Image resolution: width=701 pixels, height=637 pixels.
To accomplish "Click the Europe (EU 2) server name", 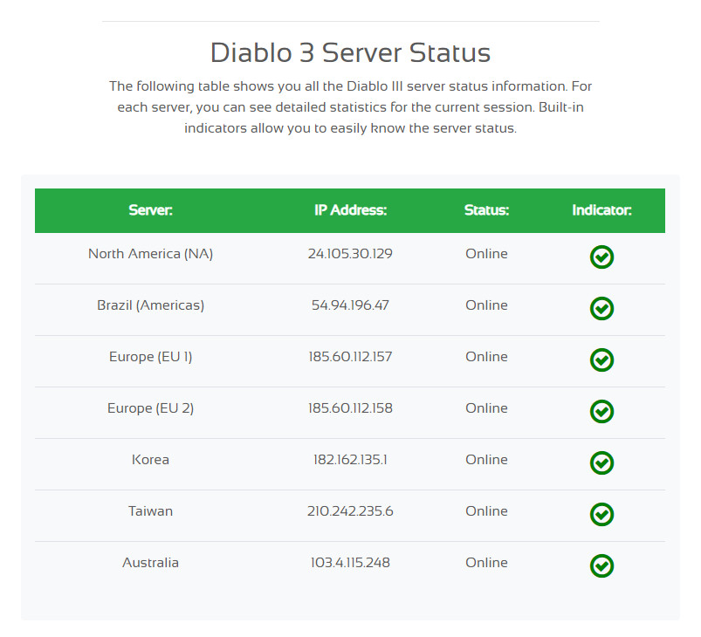I will [151, 408].
